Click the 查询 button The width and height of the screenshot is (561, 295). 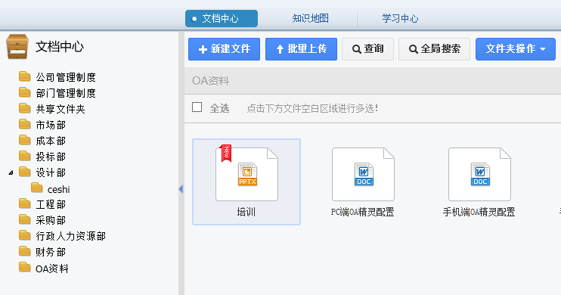click(367, 49)
